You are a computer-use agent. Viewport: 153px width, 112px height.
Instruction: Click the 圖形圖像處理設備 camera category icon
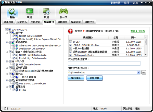tap(13, 80)
